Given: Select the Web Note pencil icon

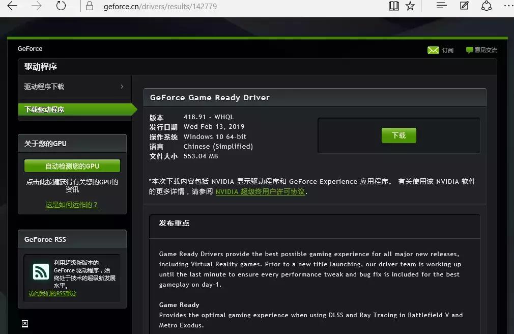Looking at the screenshot, I should [x=464, y=6].
